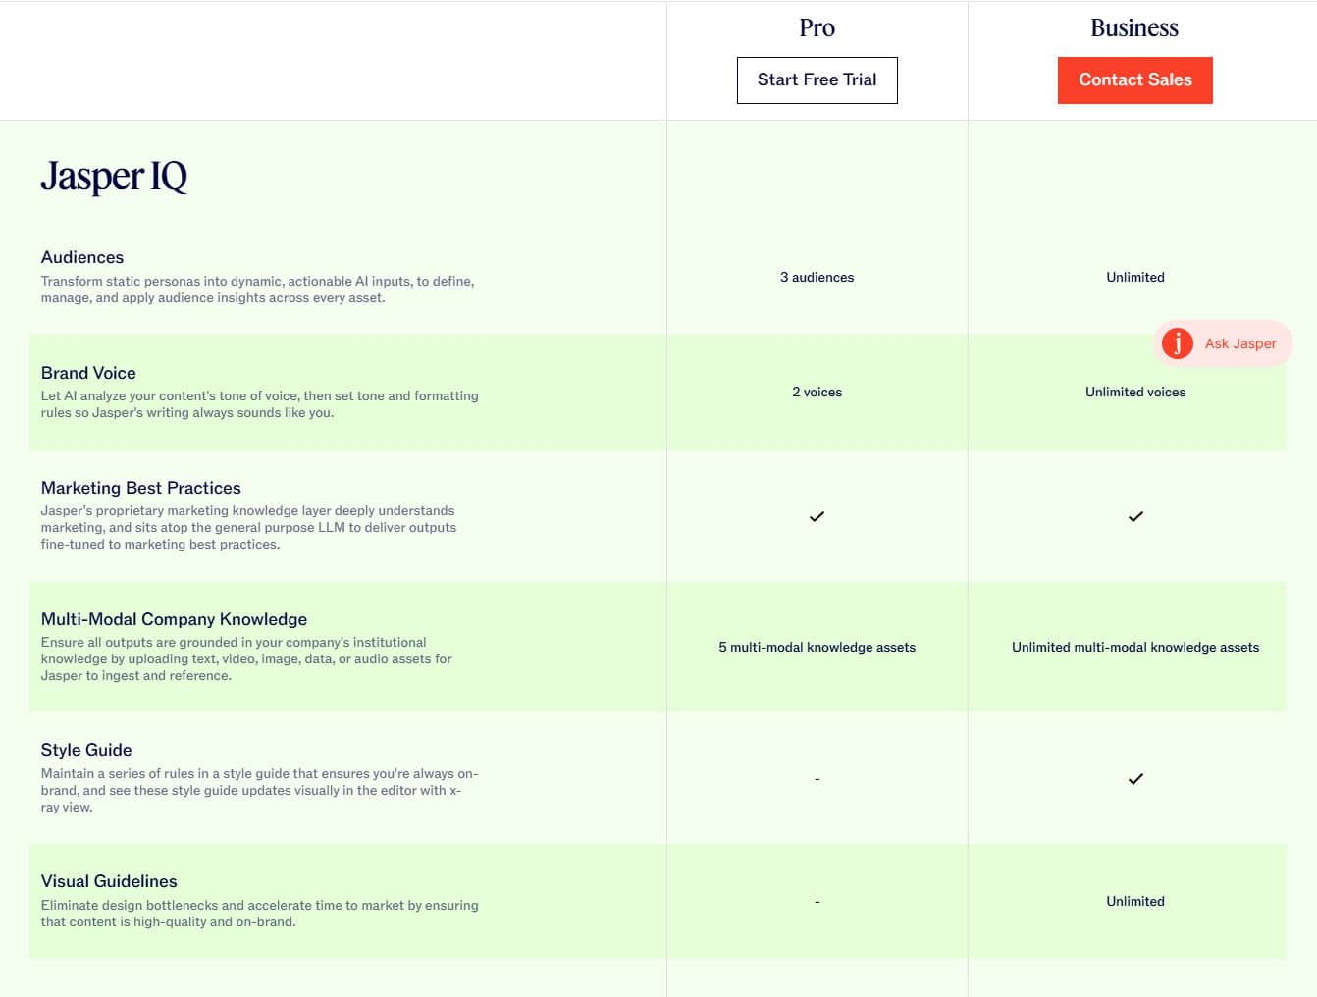Click the Brand Voice feature title
Screen dimensions: 1317x997
click(x=88, y=373)
